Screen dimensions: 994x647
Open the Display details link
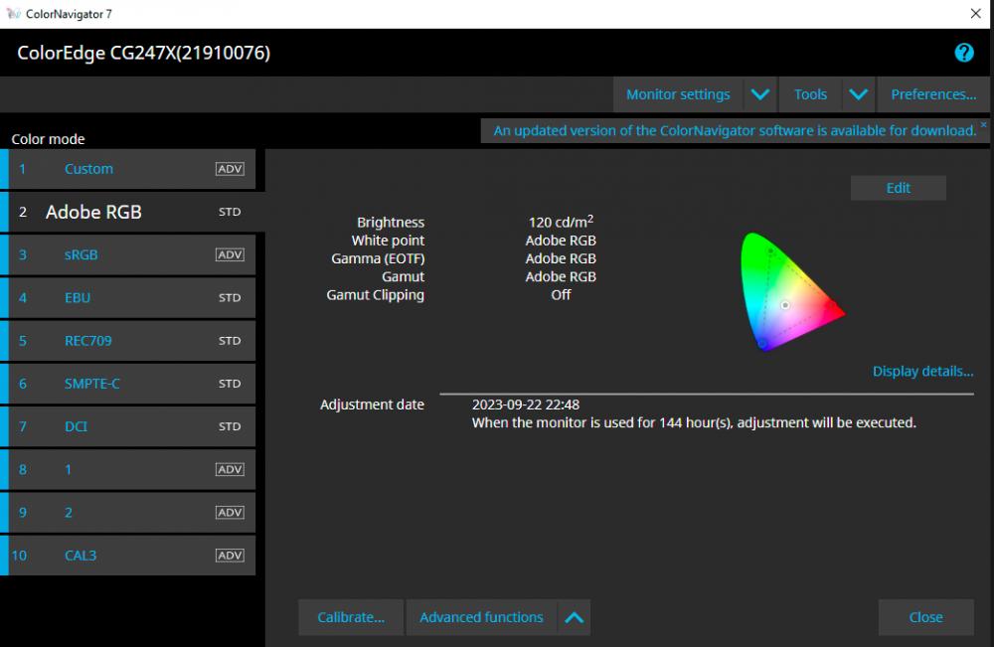click(922, 372)
